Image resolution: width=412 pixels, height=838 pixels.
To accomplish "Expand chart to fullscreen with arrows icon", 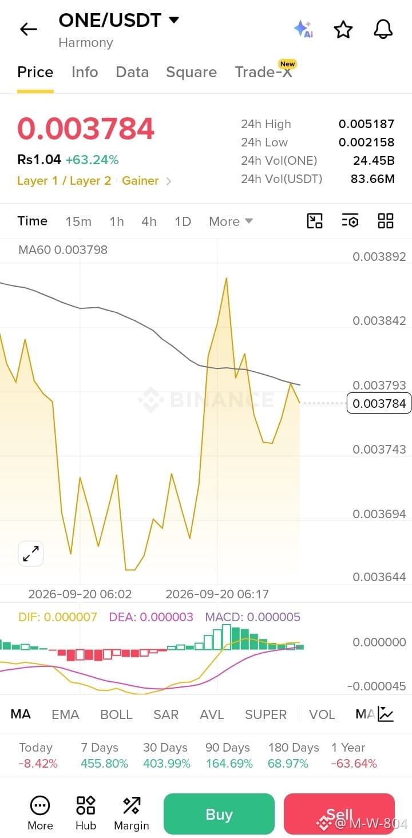I will pos(31,553).
